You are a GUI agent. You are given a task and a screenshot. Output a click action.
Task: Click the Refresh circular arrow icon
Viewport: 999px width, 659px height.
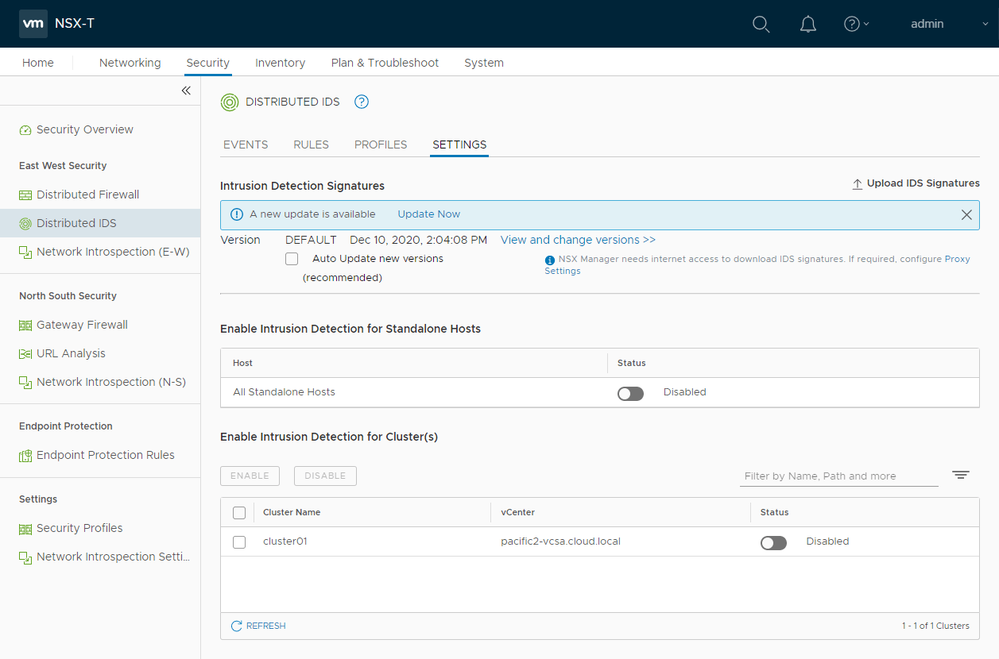pyautogui.click(x=236, y=626)
